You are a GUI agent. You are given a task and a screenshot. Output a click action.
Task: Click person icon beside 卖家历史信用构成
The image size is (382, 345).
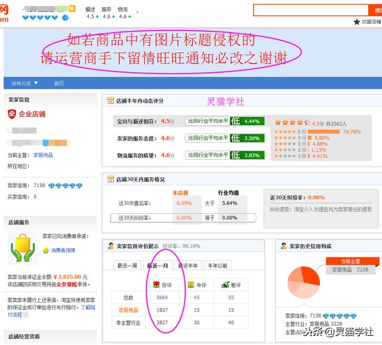(284, 246)
